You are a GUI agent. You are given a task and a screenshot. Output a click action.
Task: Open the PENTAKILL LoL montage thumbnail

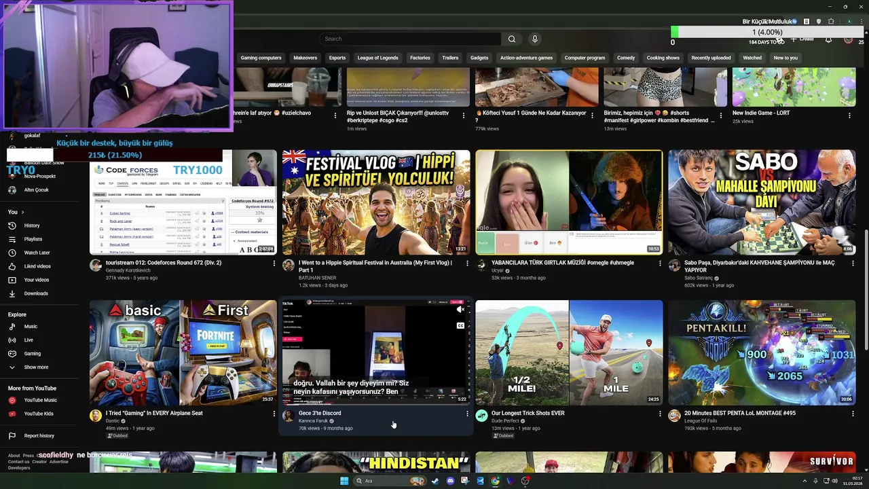(762, 352)
